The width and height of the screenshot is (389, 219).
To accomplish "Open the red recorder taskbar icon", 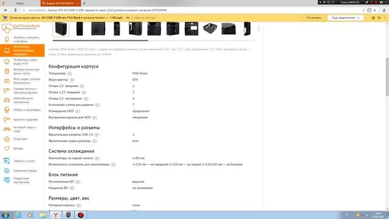I will click(x=81, y=215).
